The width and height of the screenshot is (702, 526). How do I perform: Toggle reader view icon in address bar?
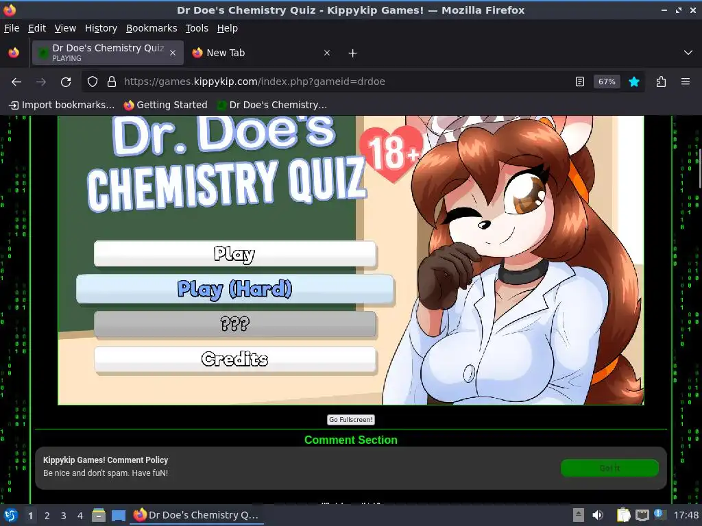point(580,82)
